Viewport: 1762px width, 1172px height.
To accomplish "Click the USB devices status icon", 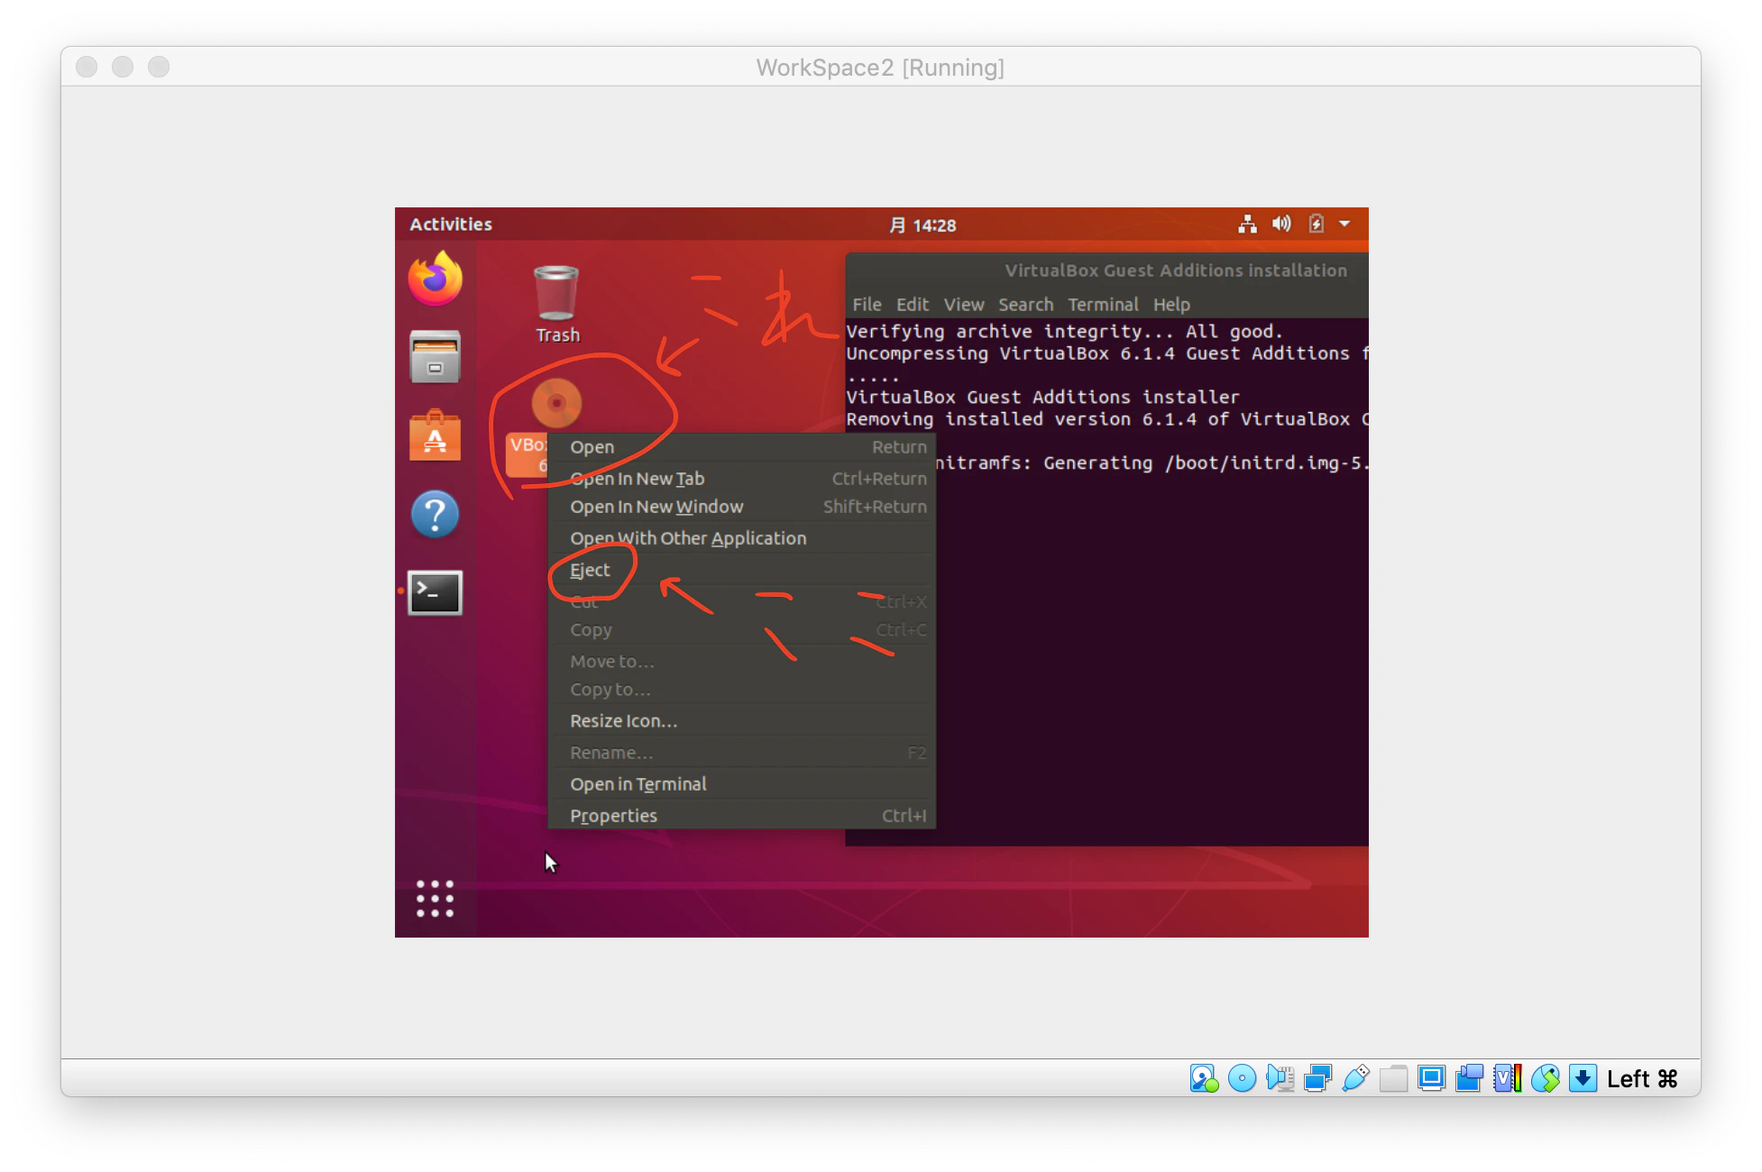I will (1355, 1078).
